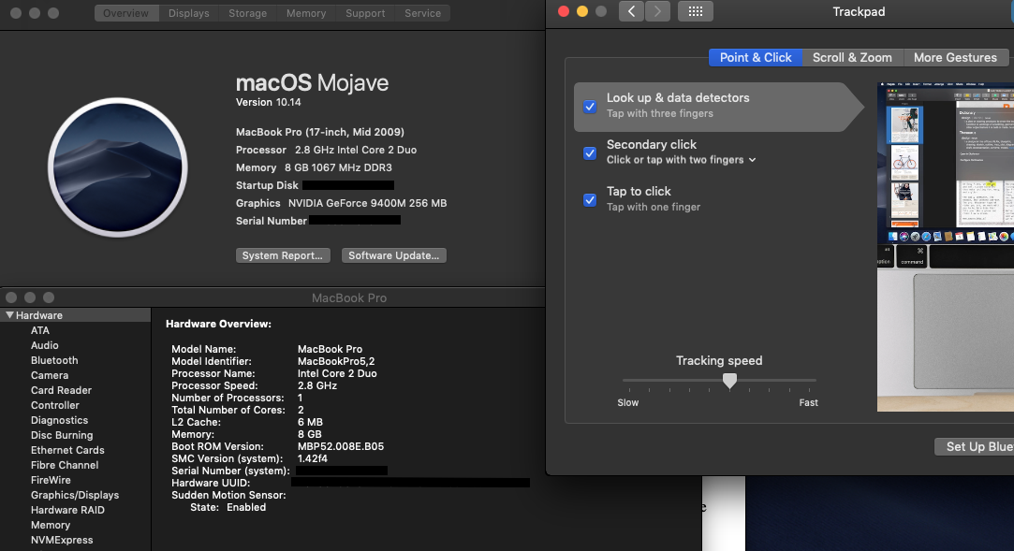Viewport: 1014px width, 551px height.
Task: Click the trackpad gesture preview video
Action: (x=946, y=247)
